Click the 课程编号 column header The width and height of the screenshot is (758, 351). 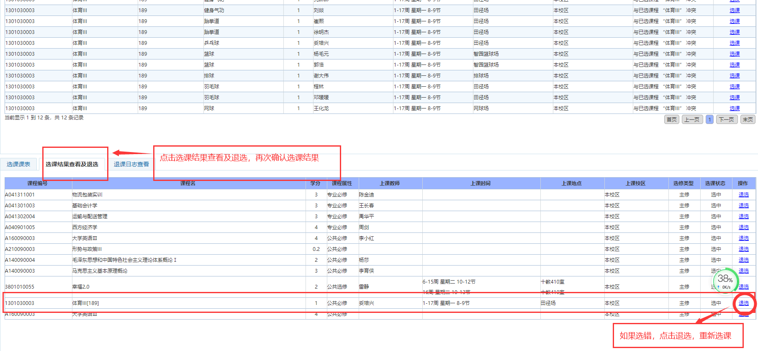coord(38,183)
